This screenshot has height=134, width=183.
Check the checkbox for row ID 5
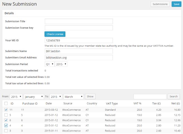(6, 115)
